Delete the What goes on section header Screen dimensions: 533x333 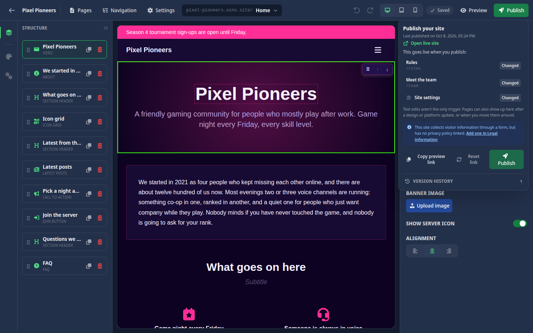tap(100, 98)
